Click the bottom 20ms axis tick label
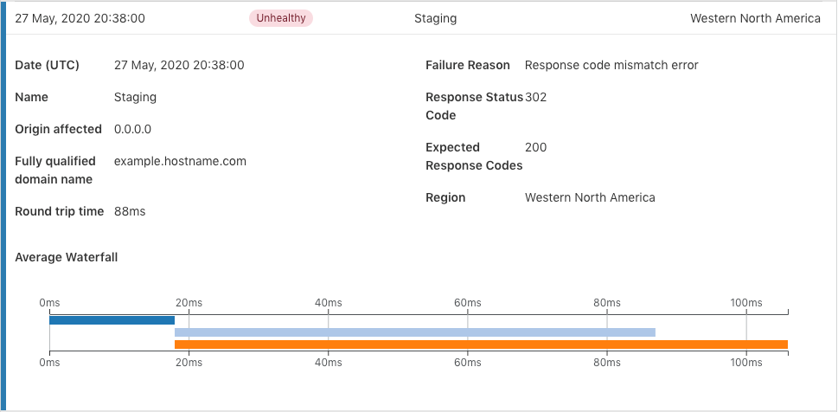 pos(189,363)
